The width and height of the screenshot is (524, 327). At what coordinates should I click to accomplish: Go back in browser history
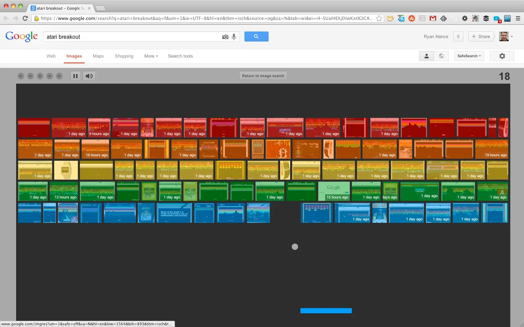[x=6, y=19]
